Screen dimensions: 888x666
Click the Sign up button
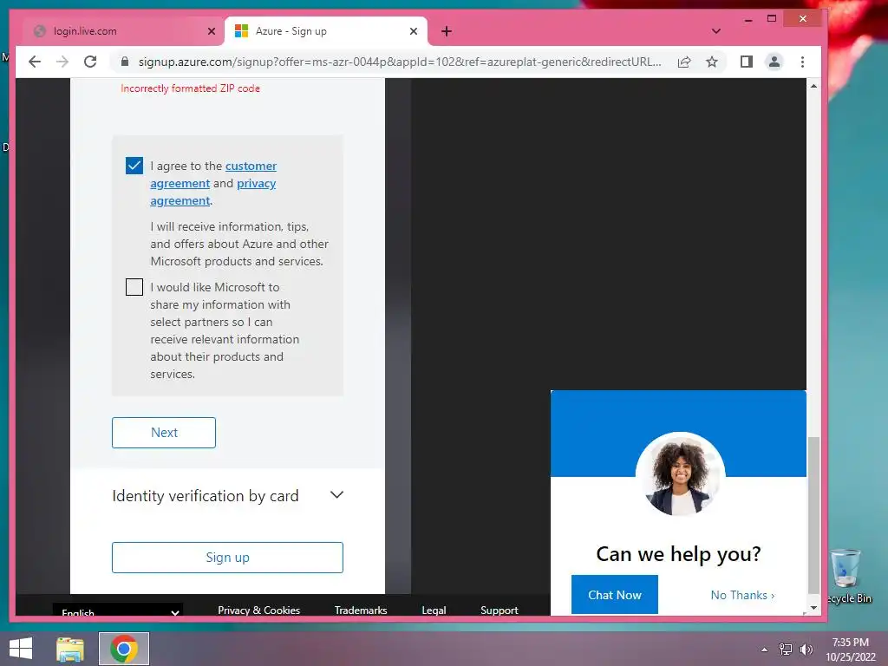tap(227, 558)
